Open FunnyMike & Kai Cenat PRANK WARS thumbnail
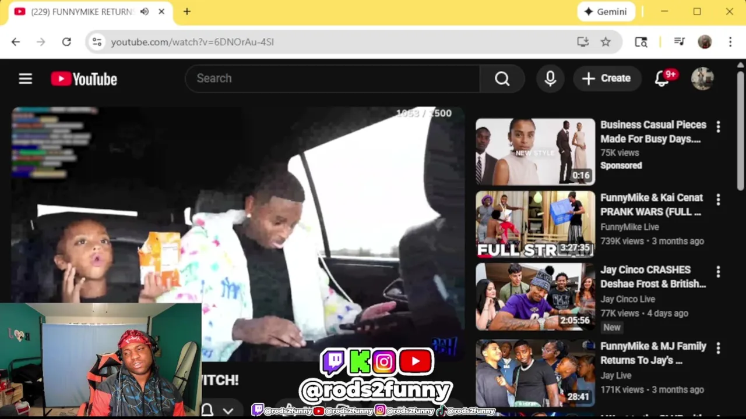 [535, 225]
